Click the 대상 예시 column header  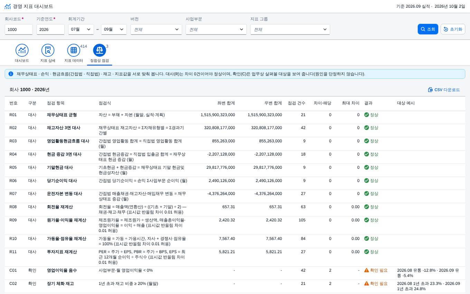click(406, 103)
